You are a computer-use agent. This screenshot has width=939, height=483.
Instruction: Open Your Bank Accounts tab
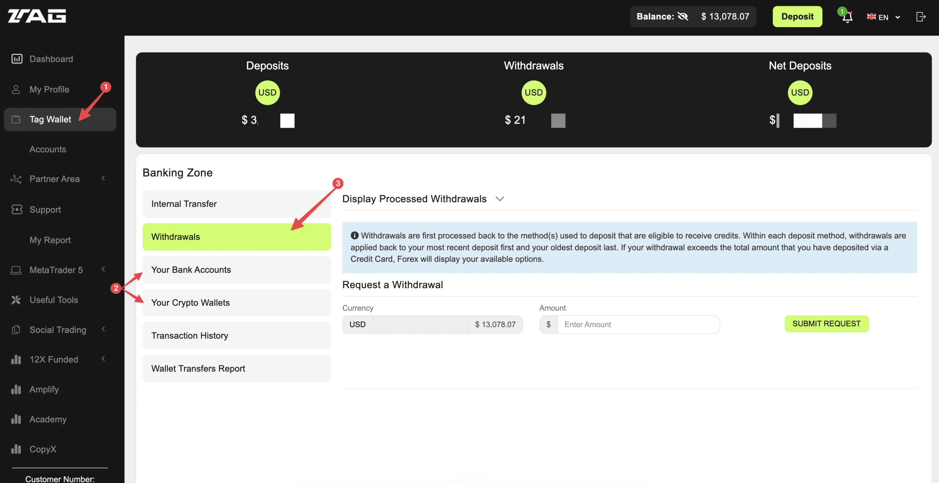237,270
